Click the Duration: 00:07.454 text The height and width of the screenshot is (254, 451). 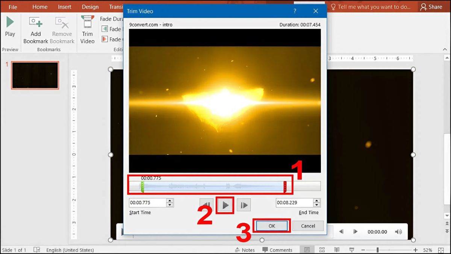pos(300,25)
